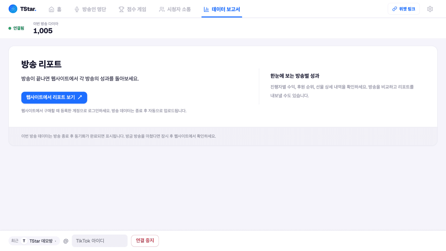This screenshot has height=251, width=446.
Task: Expand the recent TStar 데모방 dropdown
Action: point(34,241)
